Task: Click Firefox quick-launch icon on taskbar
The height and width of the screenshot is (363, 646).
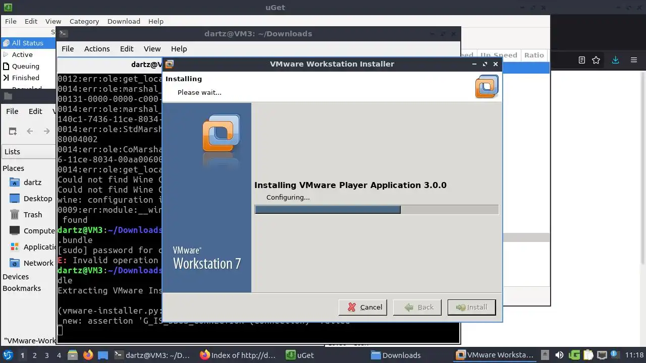Action: (x=88, y=355)
